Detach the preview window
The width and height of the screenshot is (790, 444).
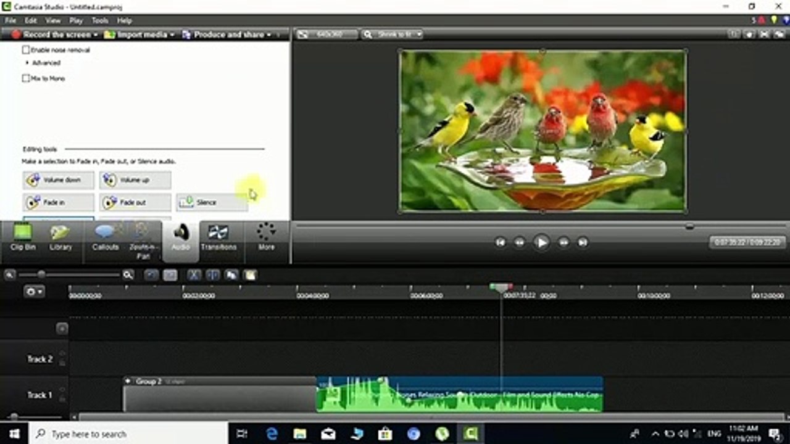tap(779, 35)
